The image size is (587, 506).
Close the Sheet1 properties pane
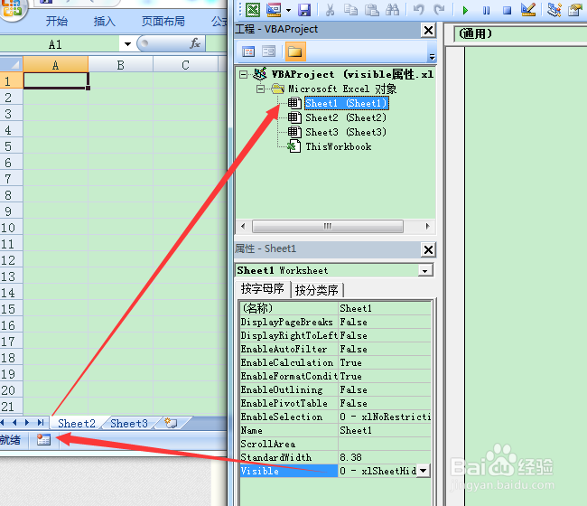tap(428, 249)
